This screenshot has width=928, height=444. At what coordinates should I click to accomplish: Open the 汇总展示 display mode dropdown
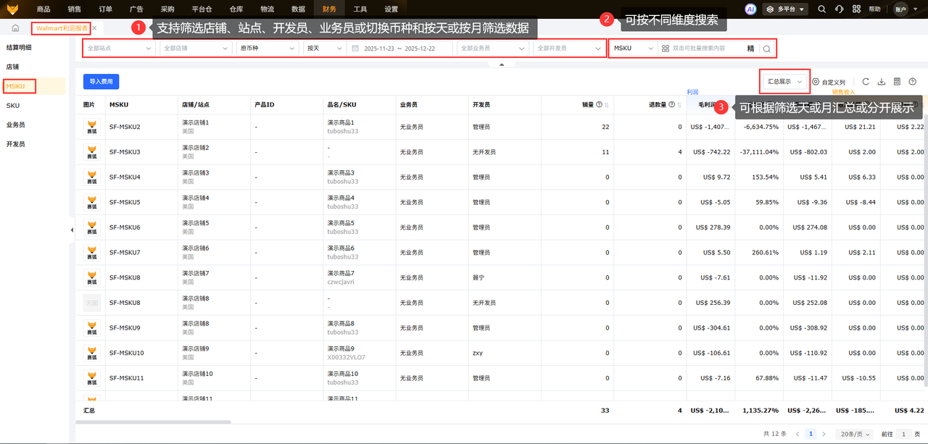pos(786,82)
